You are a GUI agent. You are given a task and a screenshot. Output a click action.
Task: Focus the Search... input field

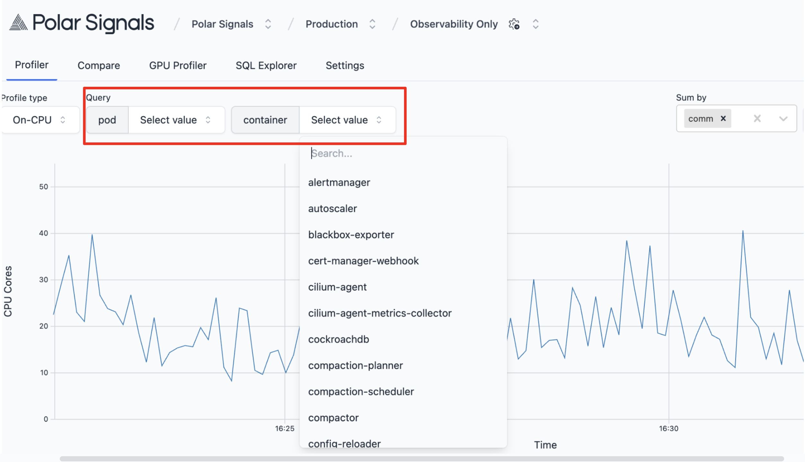pyautogui.click(x=403, y=153)
